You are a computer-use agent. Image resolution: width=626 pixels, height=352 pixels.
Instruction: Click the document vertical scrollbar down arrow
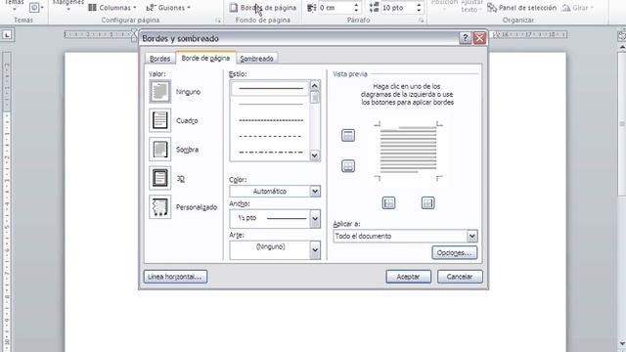622,344
